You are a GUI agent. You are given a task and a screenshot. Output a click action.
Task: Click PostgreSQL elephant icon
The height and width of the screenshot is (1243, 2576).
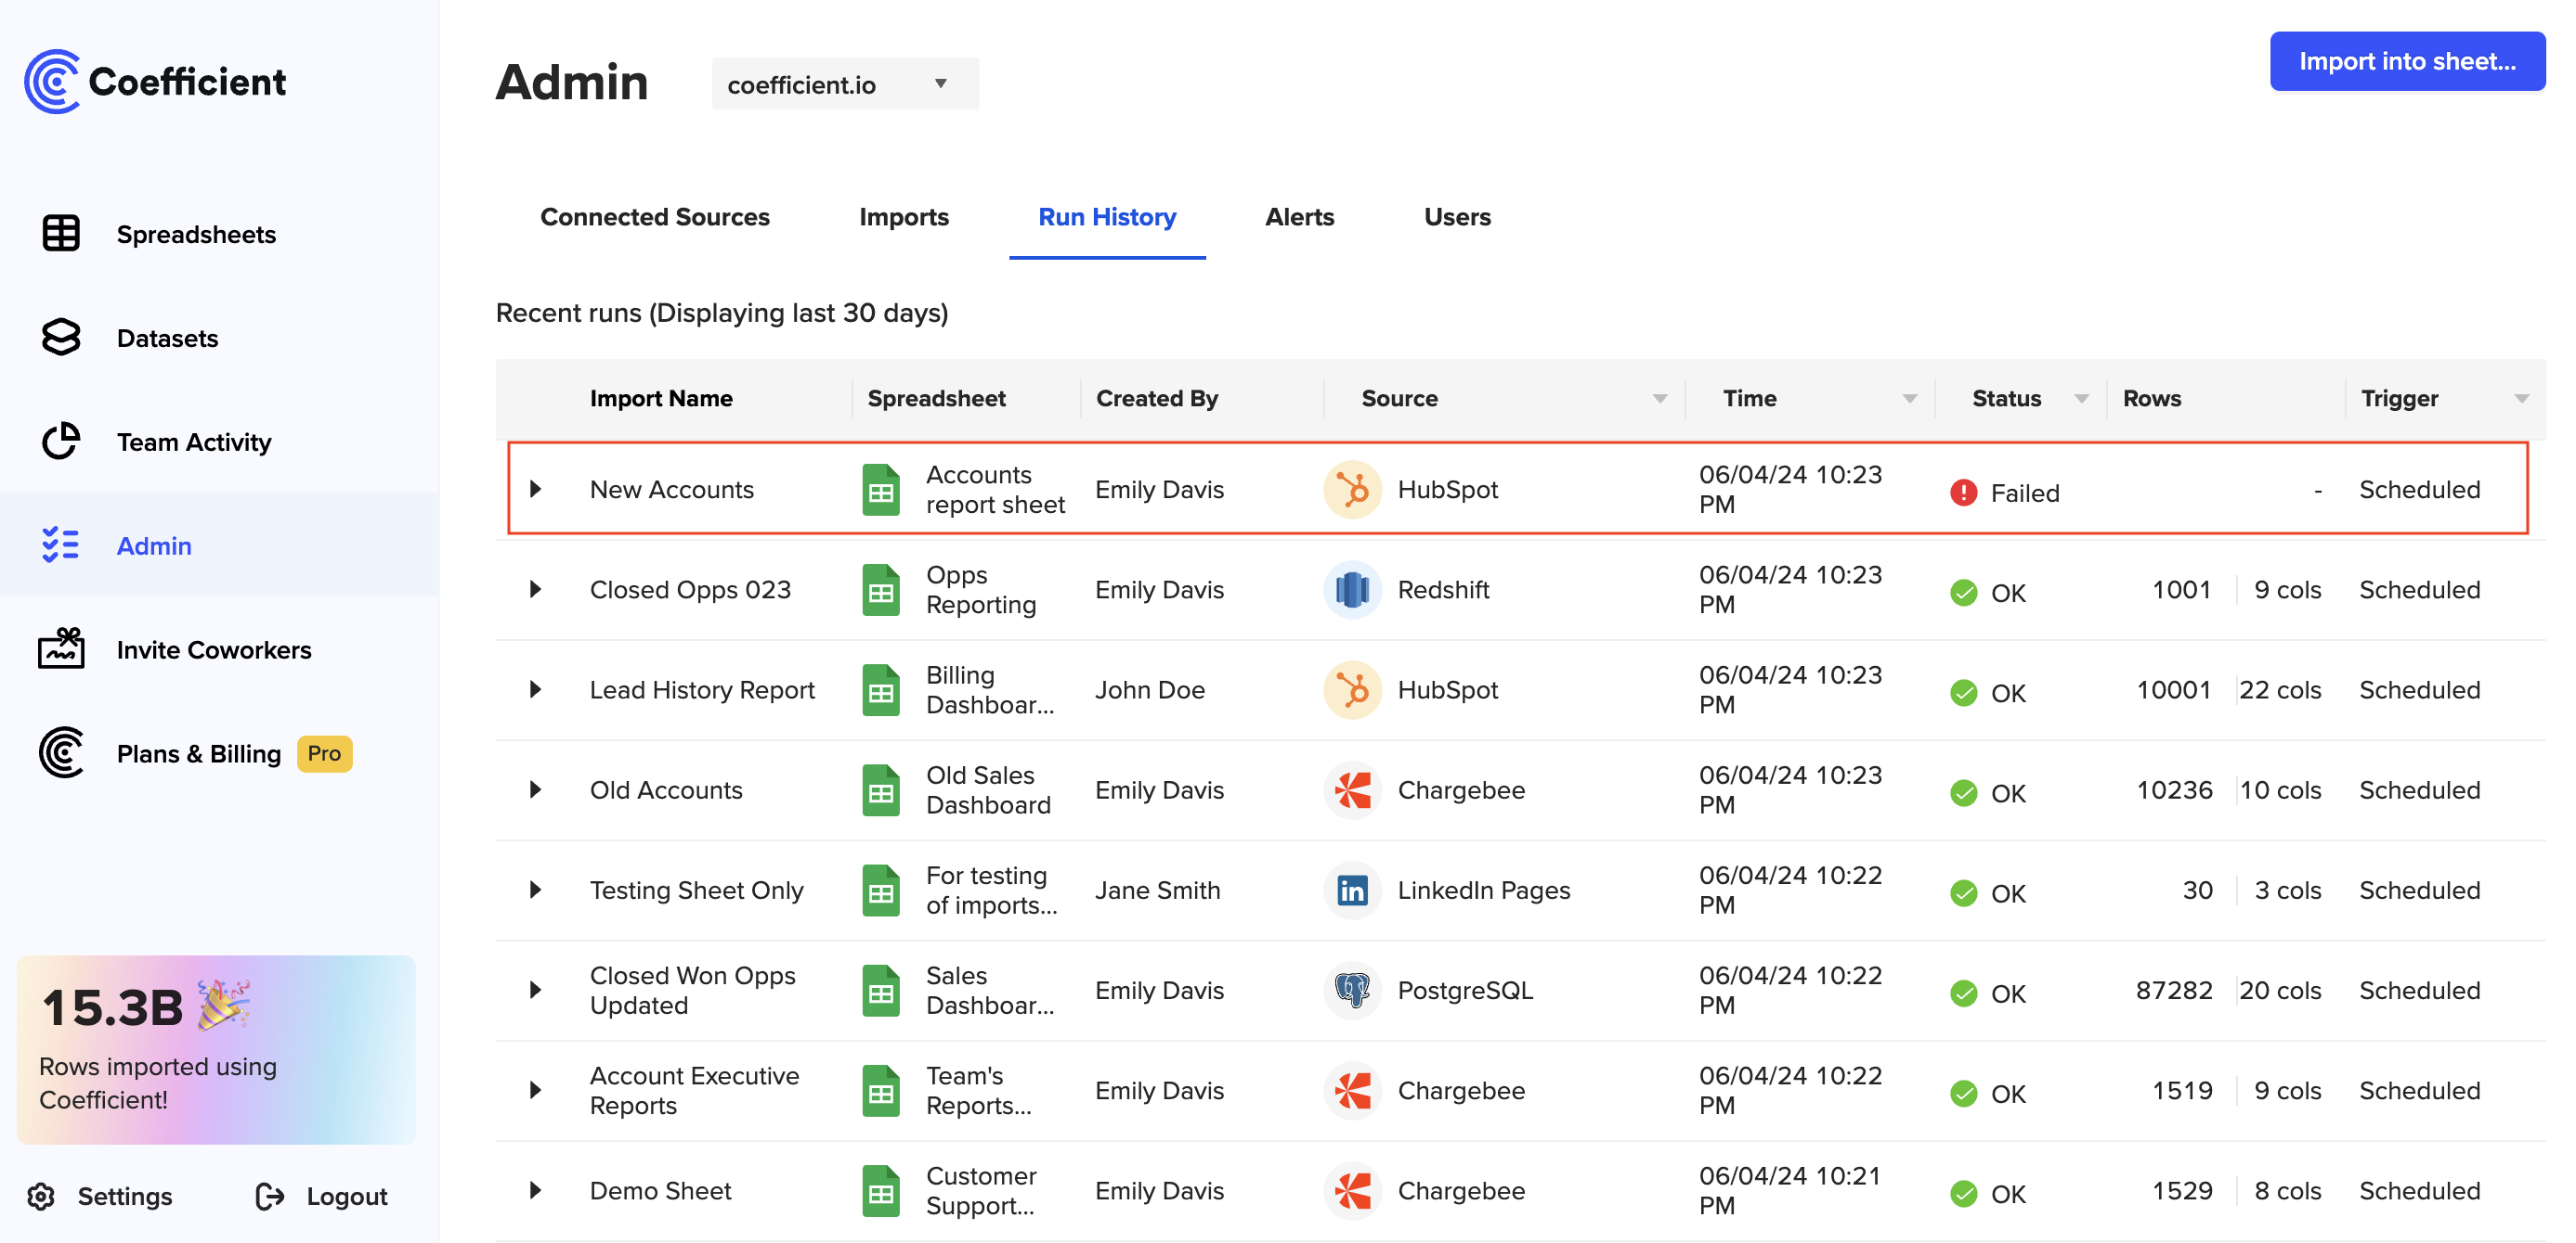[x=1352, y=990]
